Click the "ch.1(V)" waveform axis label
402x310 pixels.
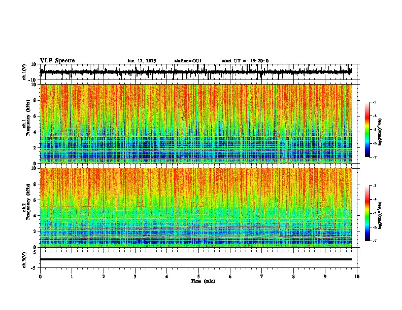[x=24, y=72]
